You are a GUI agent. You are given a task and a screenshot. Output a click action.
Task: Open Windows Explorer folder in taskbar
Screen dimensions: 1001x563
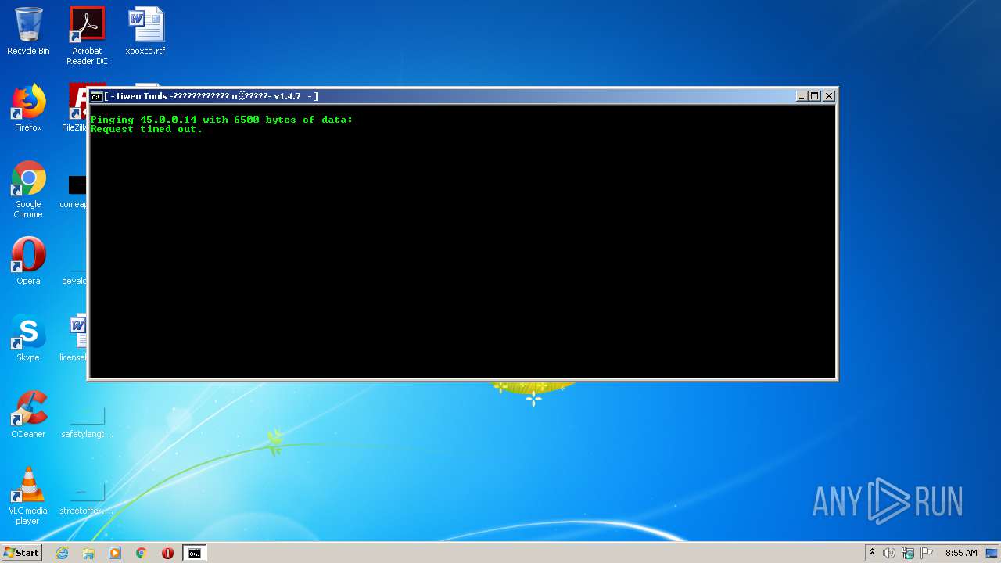(x=88, y=553)
